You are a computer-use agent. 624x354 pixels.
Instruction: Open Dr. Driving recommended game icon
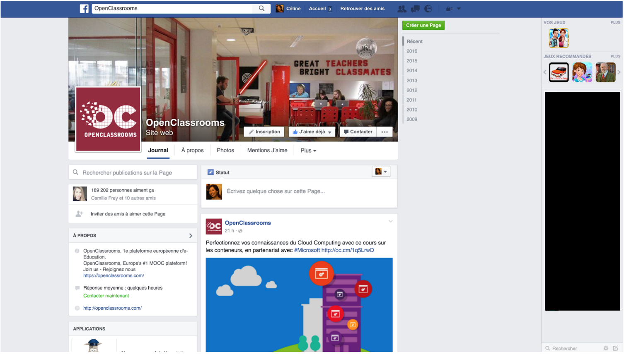click(559, 72)
